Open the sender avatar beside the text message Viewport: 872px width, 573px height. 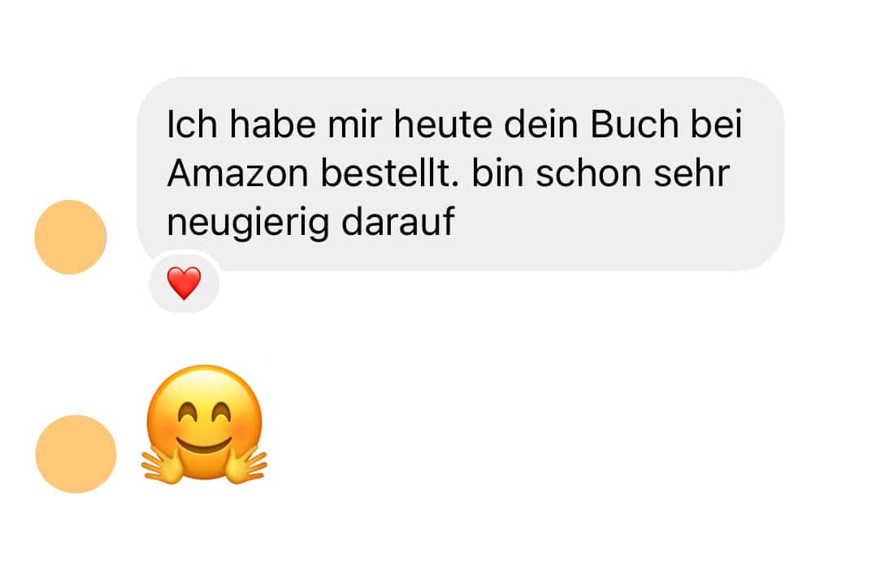click(70, 237)
